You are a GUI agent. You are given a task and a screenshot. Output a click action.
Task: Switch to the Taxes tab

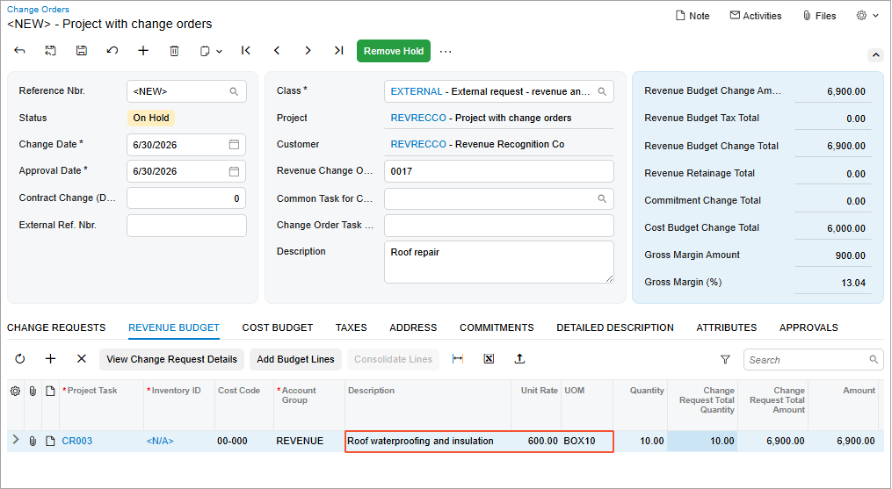tap(351, 327)
